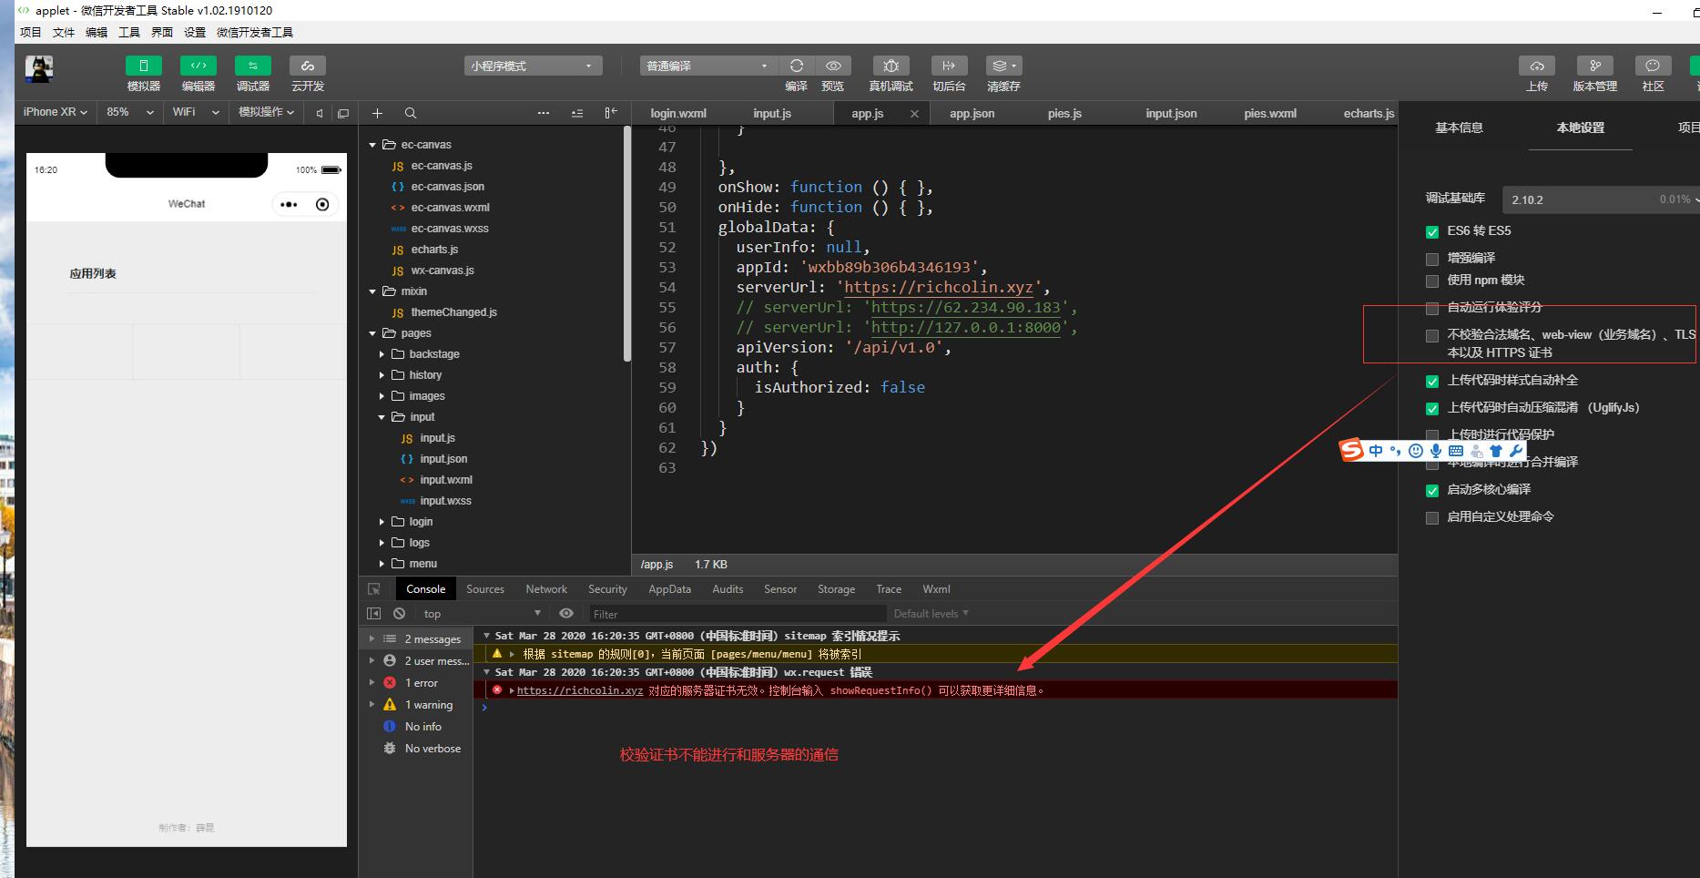Click switch to background (切后台) icon
This screenshot has width=1700, height=878.
tap(949, 66)
